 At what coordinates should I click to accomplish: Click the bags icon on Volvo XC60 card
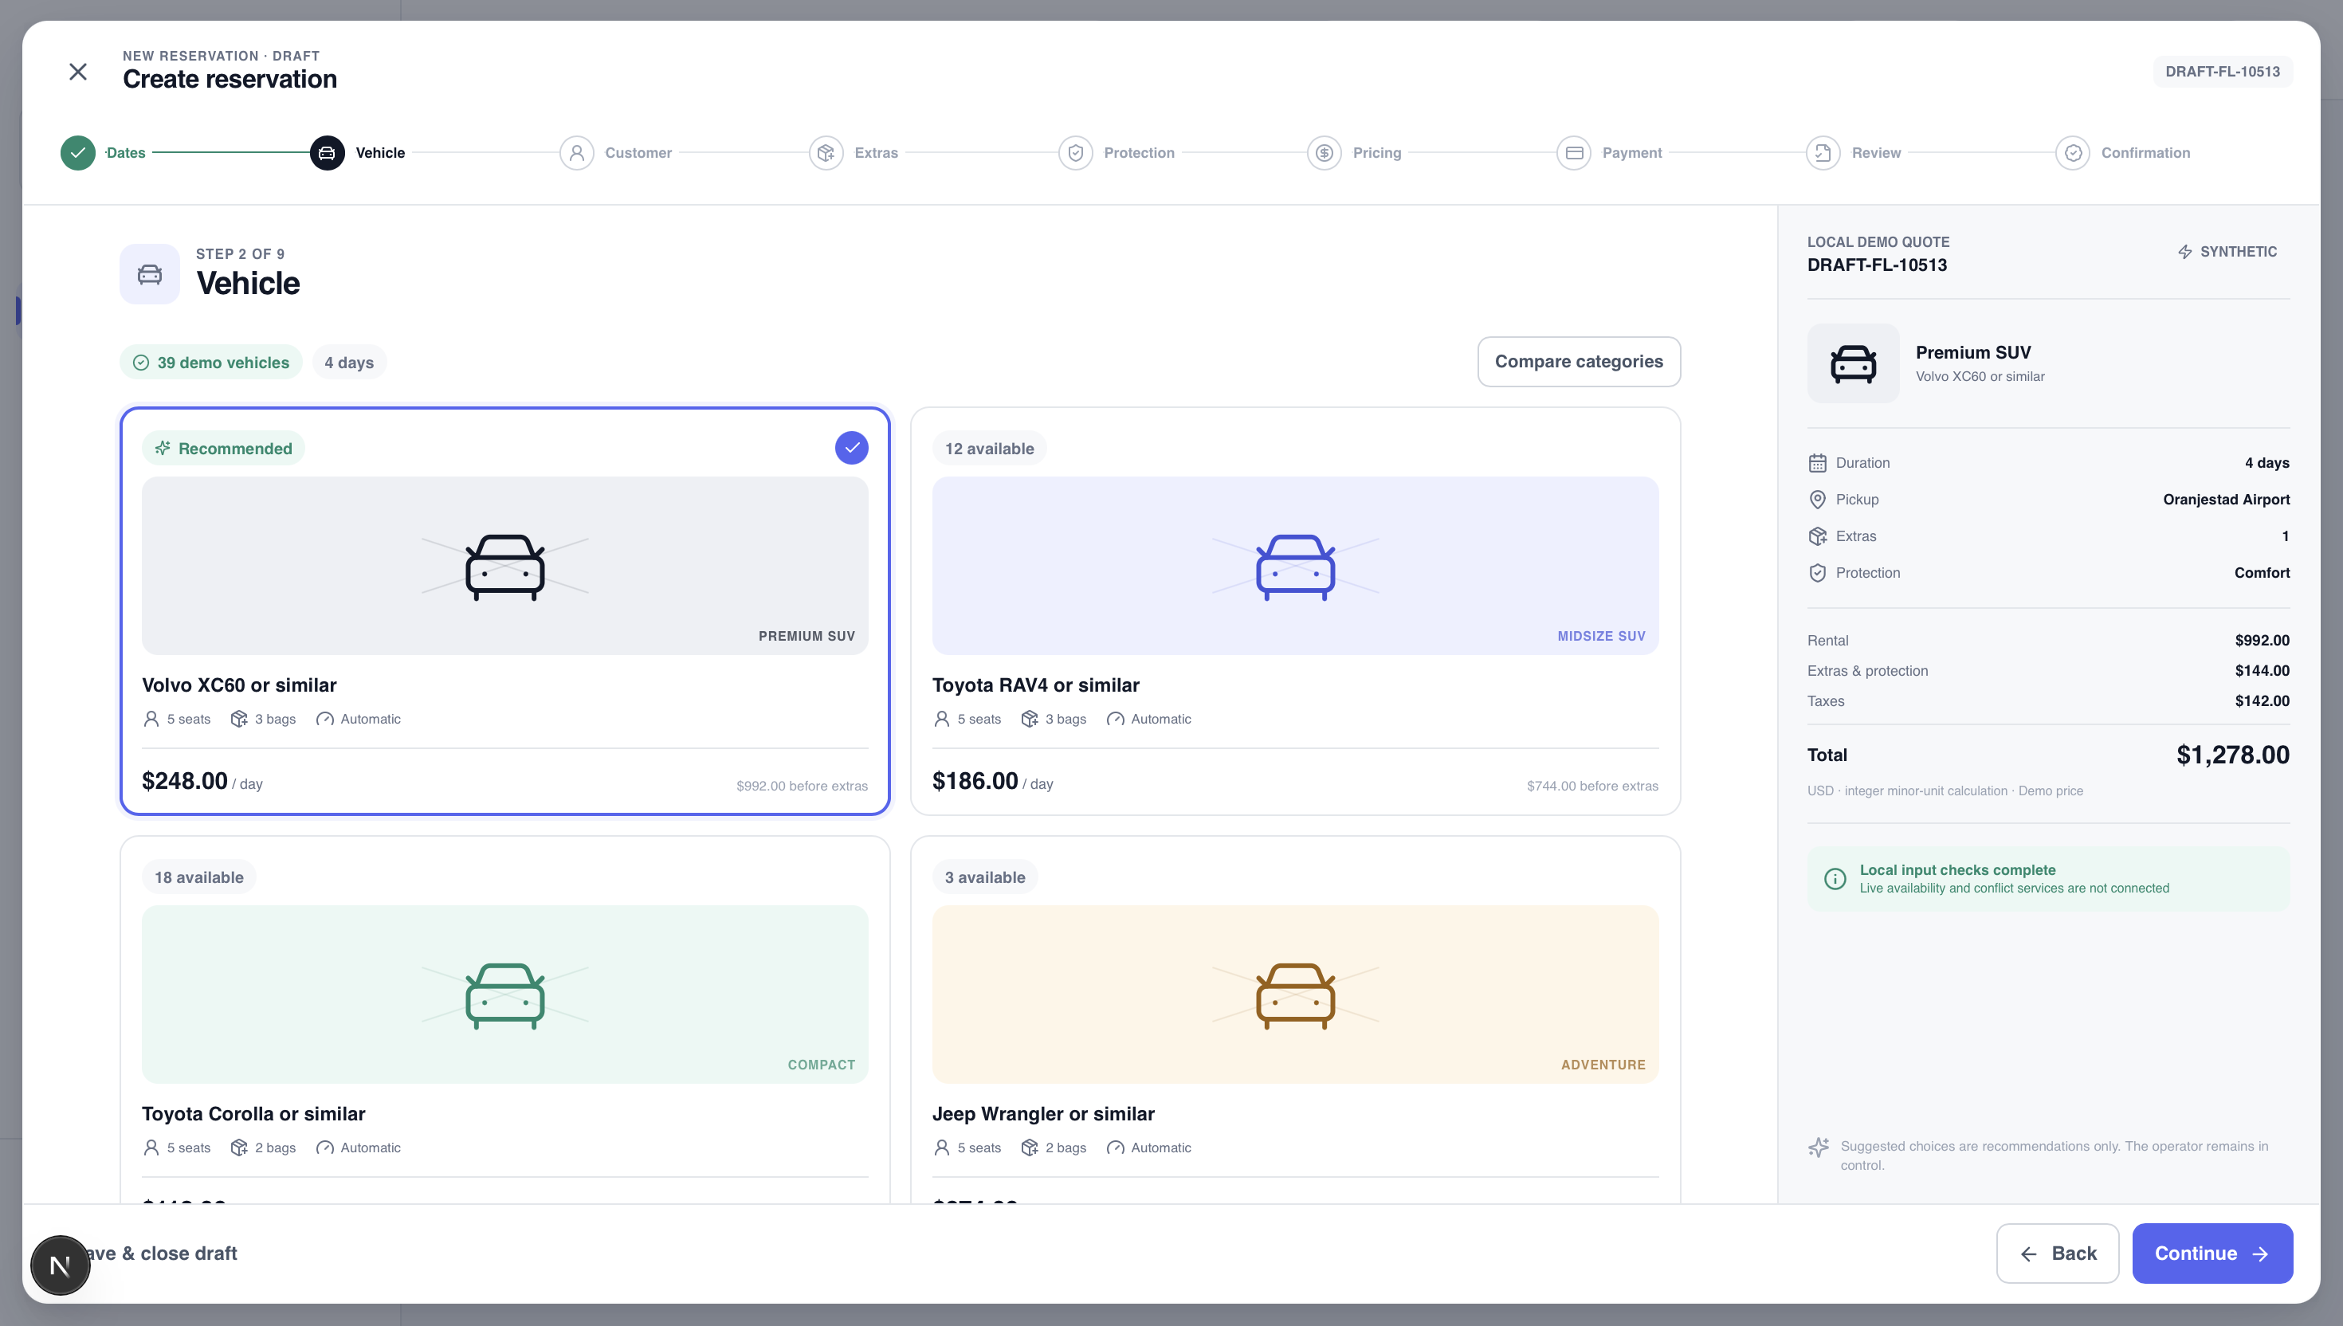[238, 720]
